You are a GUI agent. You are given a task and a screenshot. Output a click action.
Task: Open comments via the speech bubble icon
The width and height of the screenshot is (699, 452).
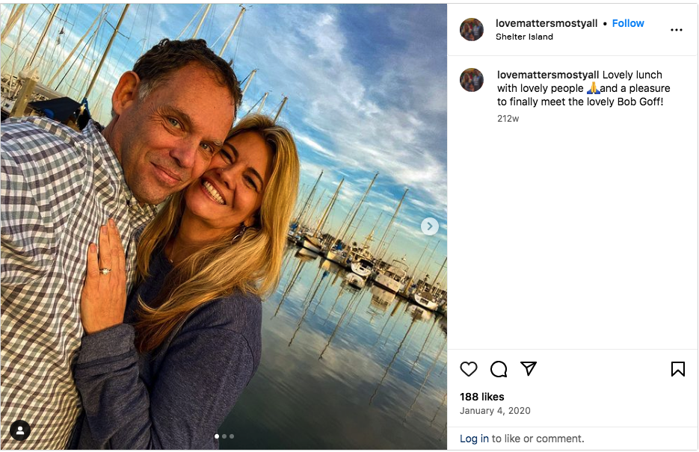[x=499, y=369]
